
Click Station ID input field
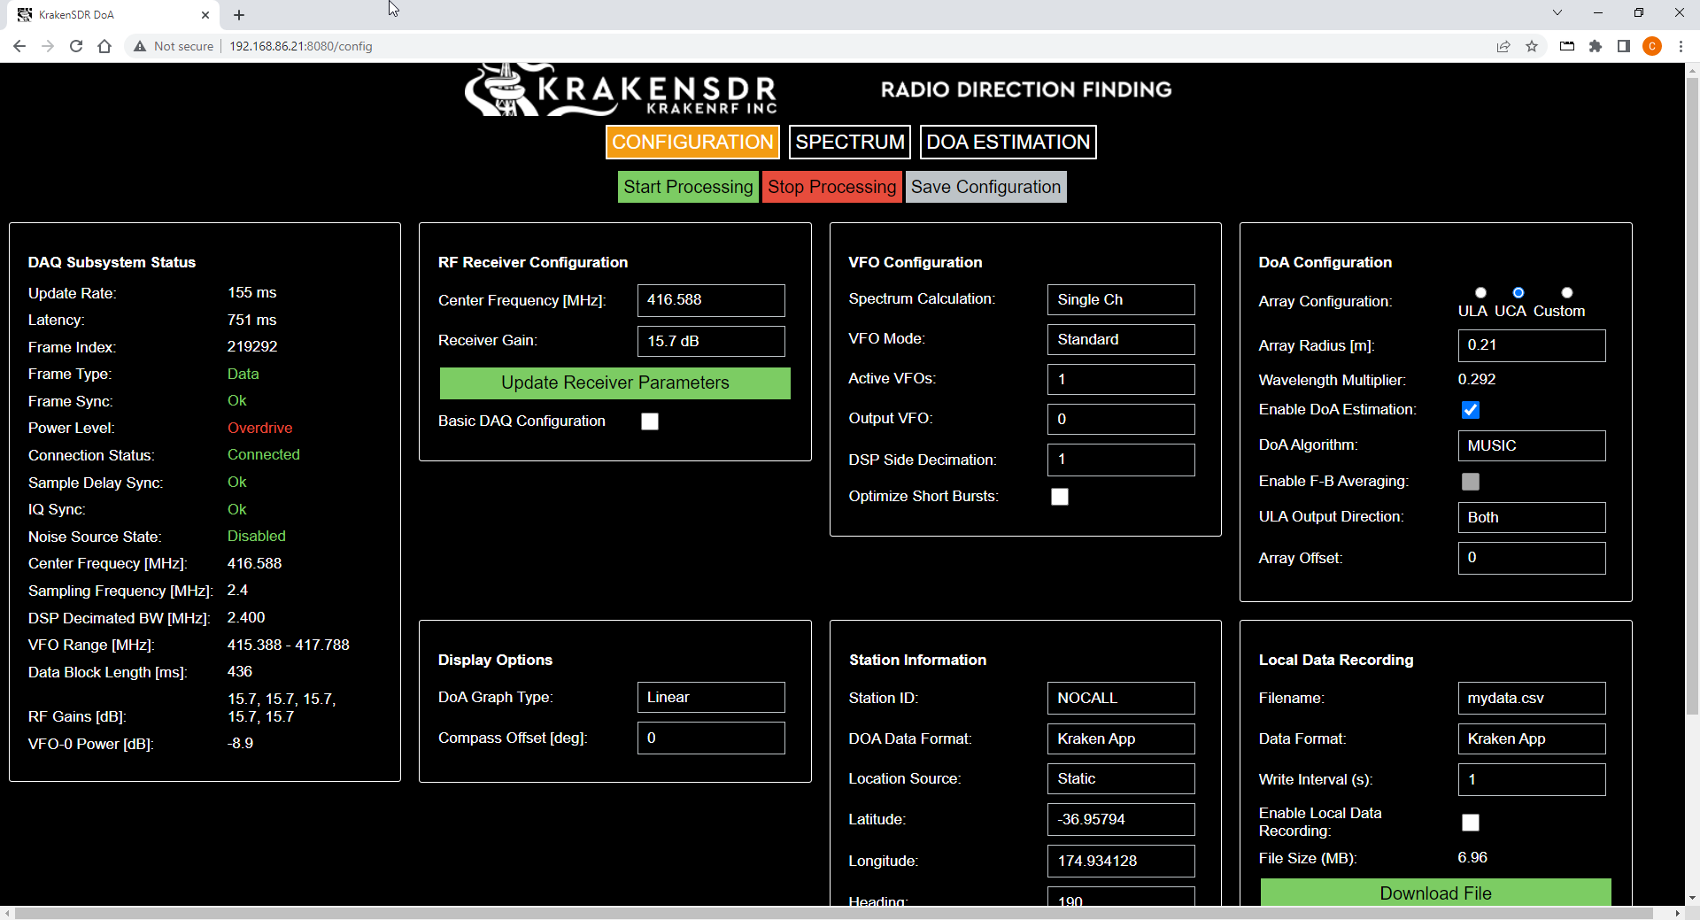[1121, 698]
